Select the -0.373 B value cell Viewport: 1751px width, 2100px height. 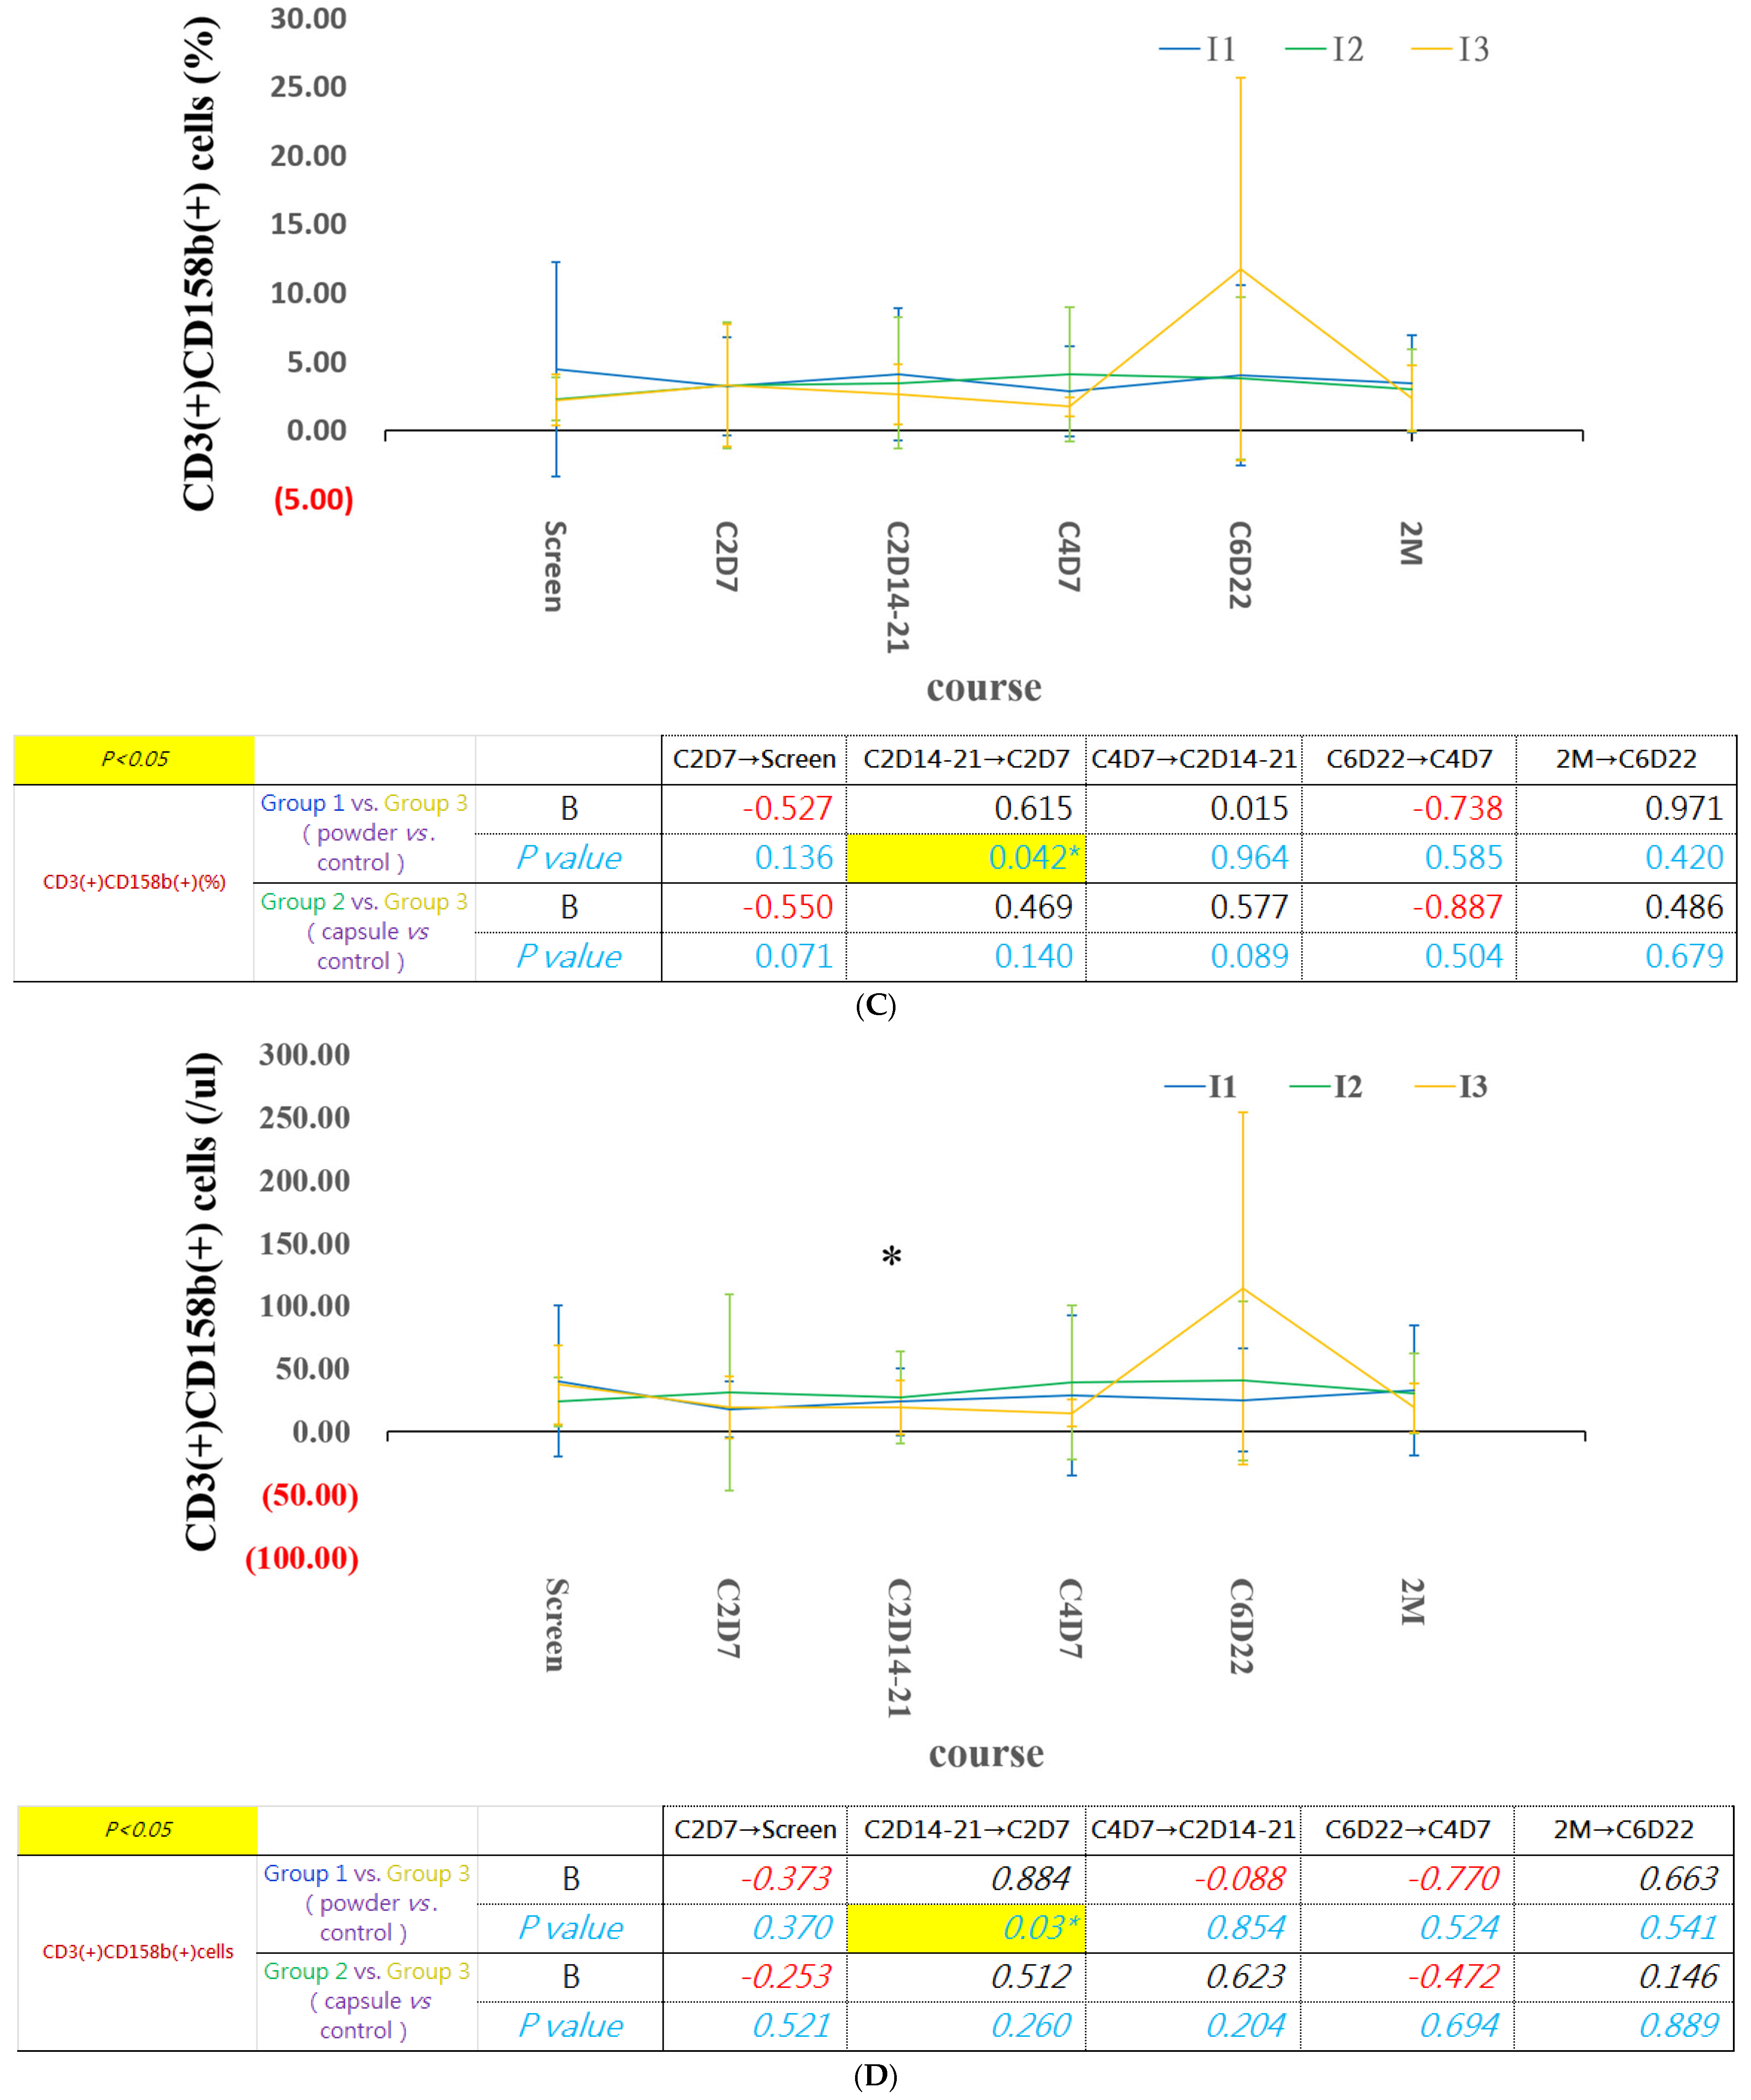755,1878
